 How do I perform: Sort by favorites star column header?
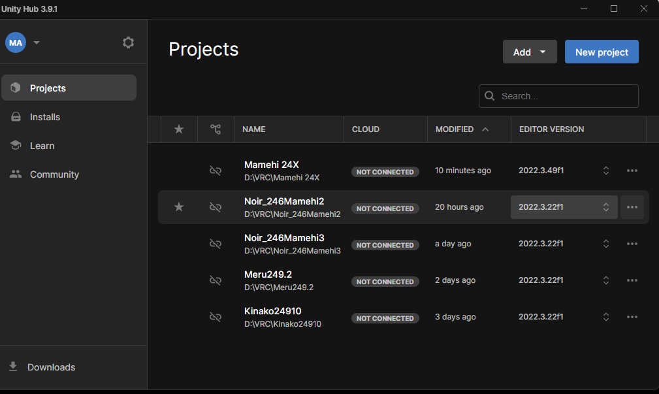coord(179,129)
